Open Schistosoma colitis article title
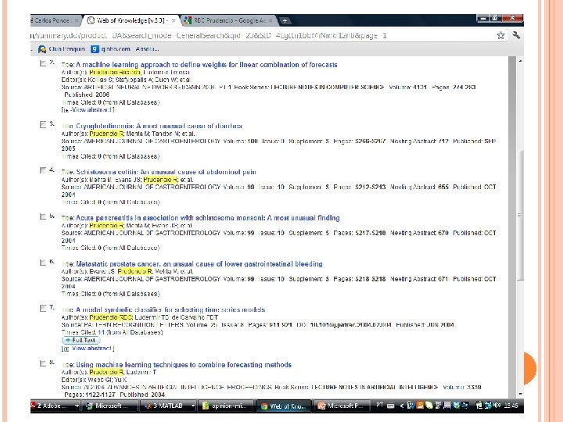 [x=166, y=172]
